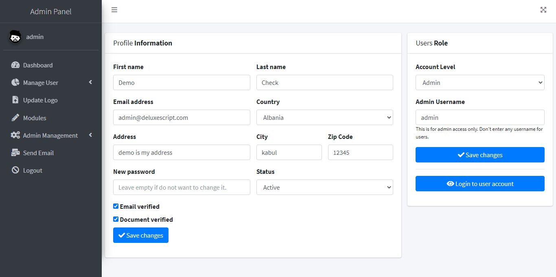Click the Admin Username input field
The width and height of the screenshot is (556, 277).
point(480,117)
